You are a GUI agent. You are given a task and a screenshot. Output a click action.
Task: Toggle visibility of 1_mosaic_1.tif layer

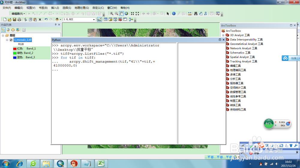tap(11, 40)
